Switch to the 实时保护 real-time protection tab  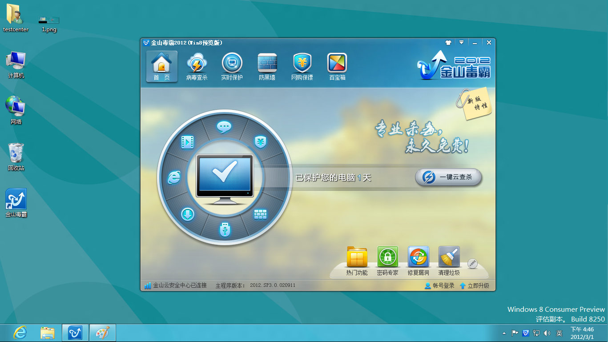tap(232, 67)
